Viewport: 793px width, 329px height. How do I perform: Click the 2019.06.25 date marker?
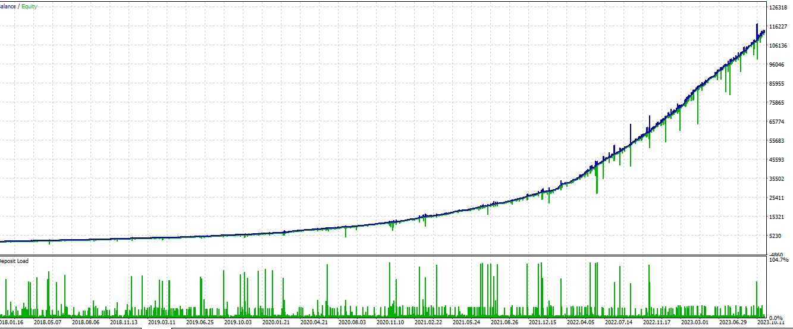[x=200, y=322]
